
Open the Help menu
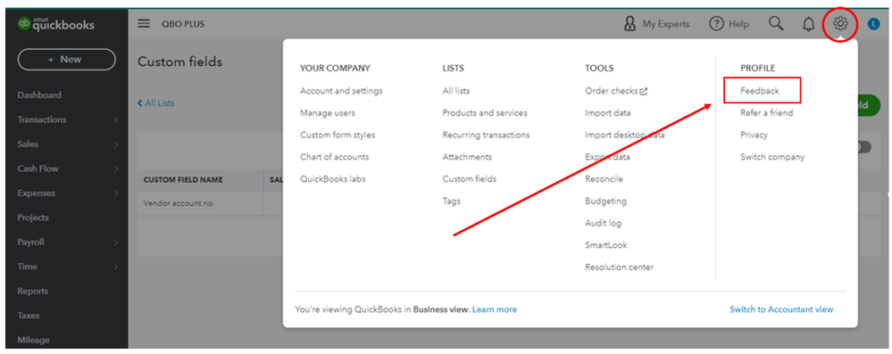pos(729,24)
